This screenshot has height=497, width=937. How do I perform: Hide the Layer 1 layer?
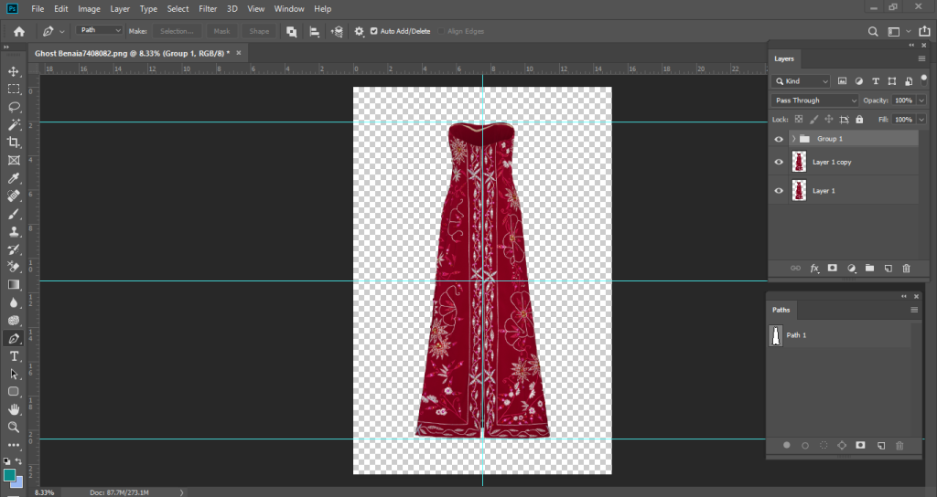tap(779, 191)
